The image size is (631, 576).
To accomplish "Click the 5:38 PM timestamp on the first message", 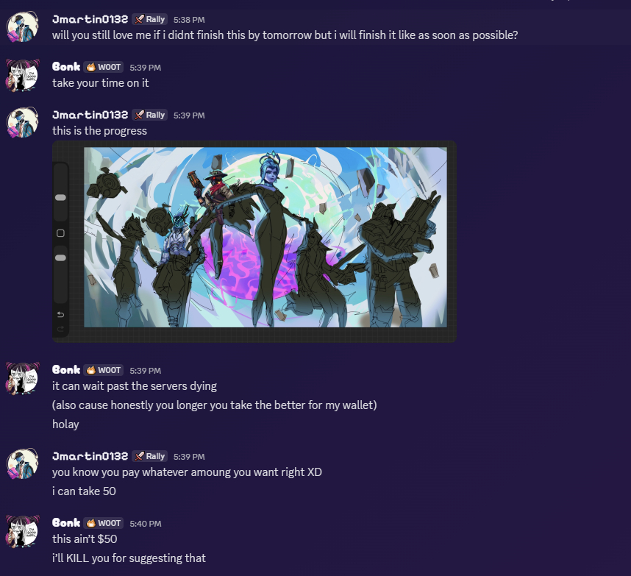I will tap(189, 20).
